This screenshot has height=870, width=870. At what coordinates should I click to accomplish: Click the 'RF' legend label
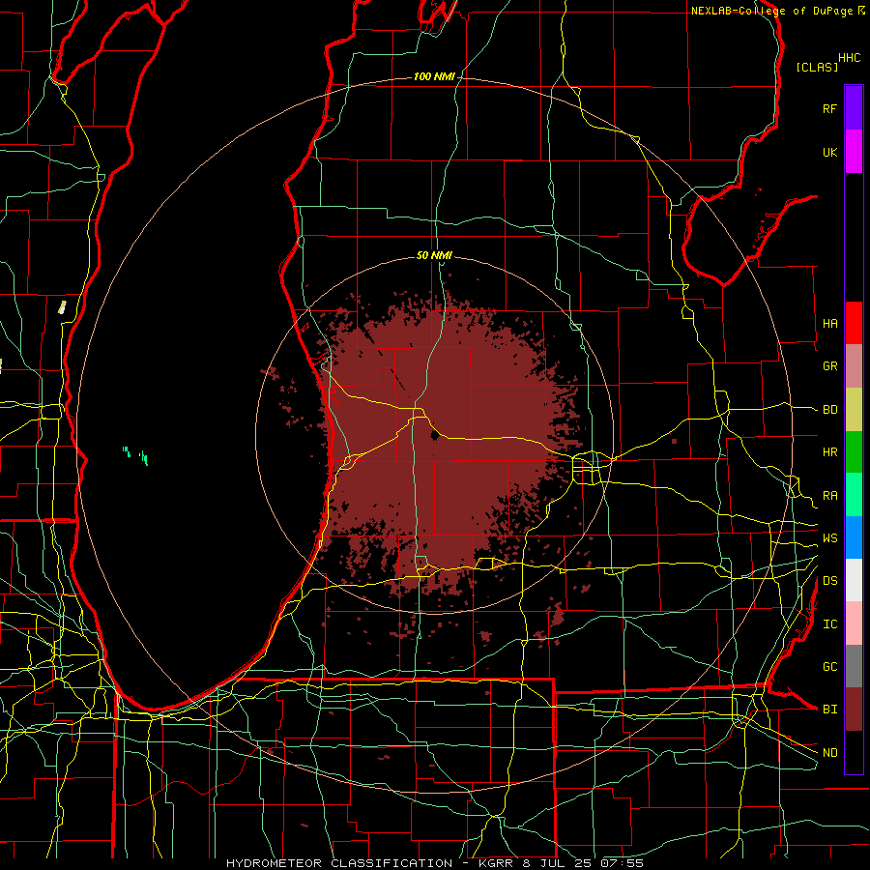[829, 108]
